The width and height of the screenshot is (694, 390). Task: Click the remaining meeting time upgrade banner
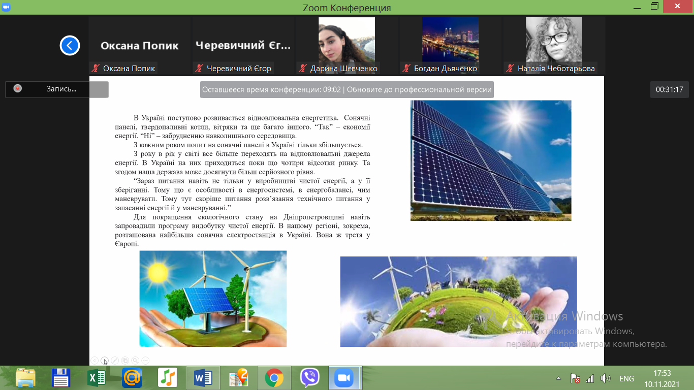pyautogui.click(x=347, y=90)
